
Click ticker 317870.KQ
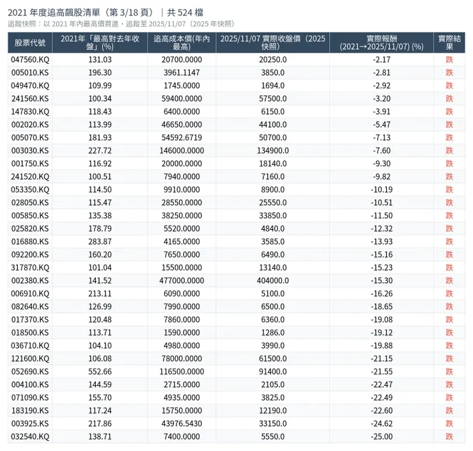(30, 268)
